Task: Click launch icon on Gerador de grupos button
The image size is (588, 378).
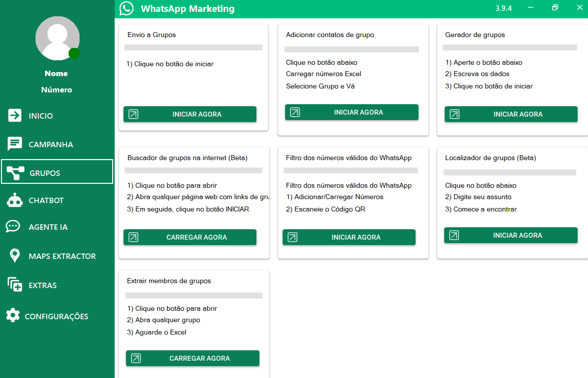Action: click(x=455, y=114)
